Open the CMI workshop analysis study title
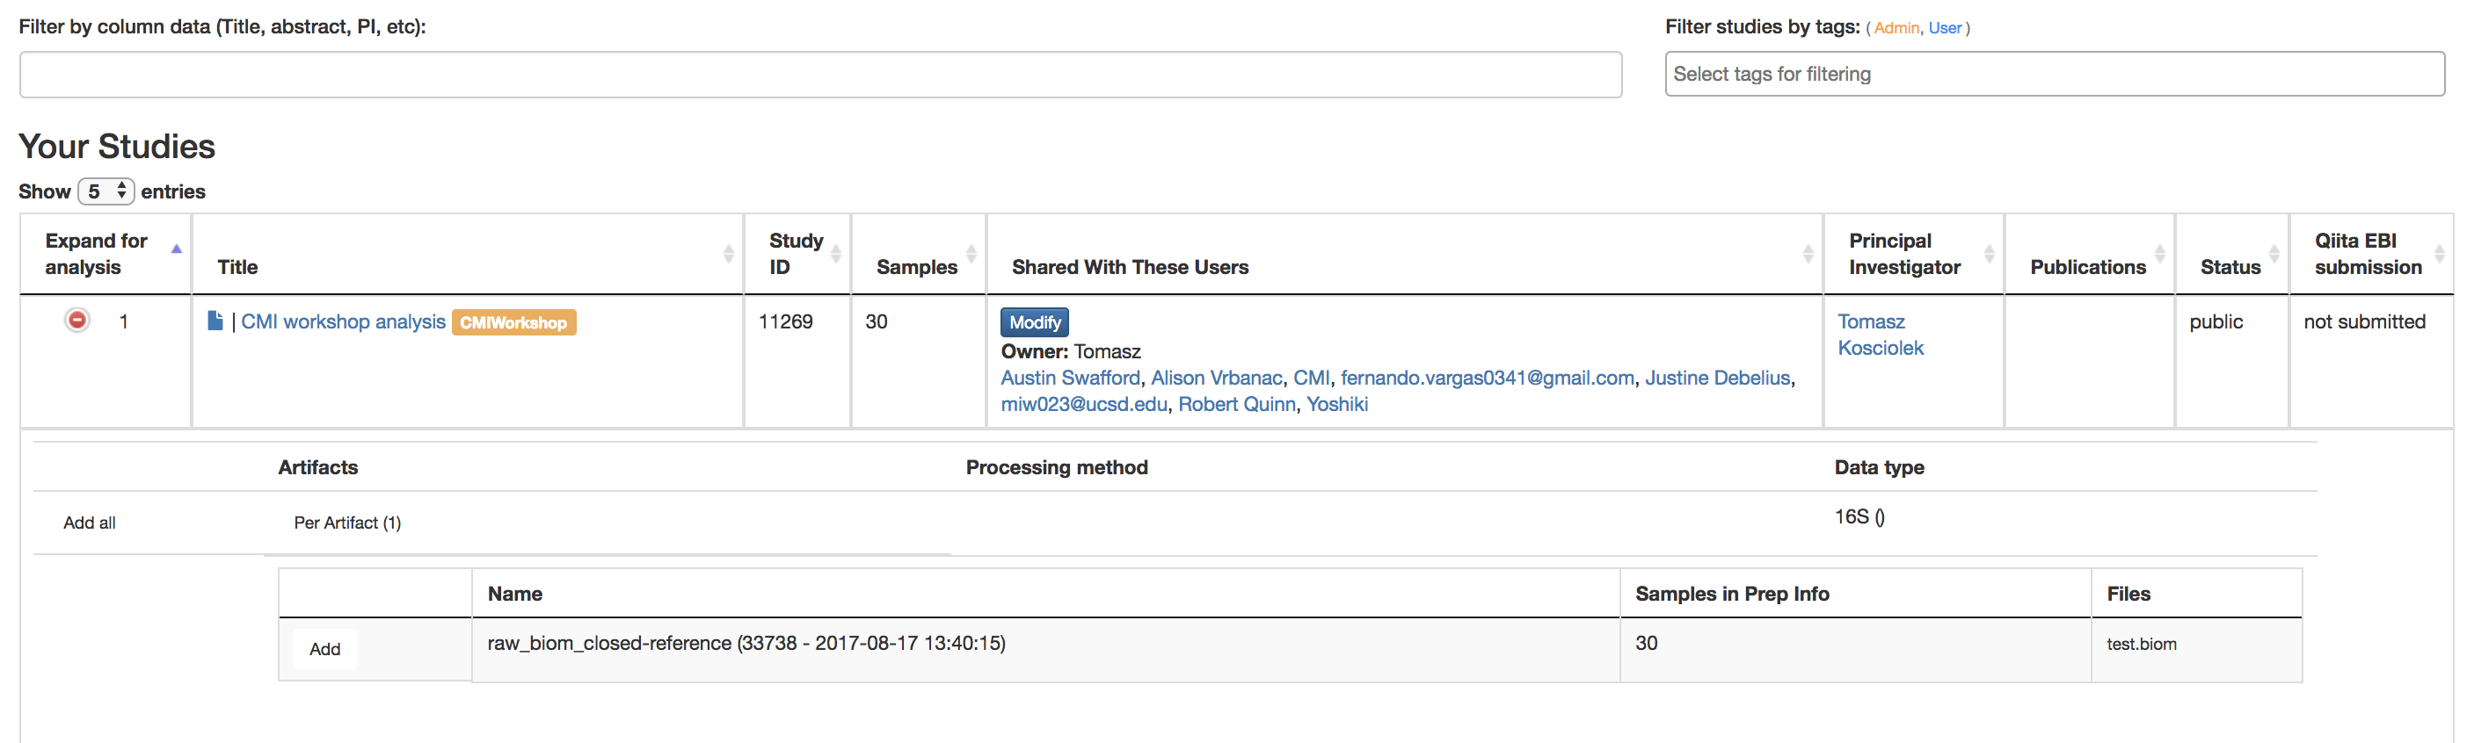The width and height of the screenshot is (2474, 743). [343, 321]
